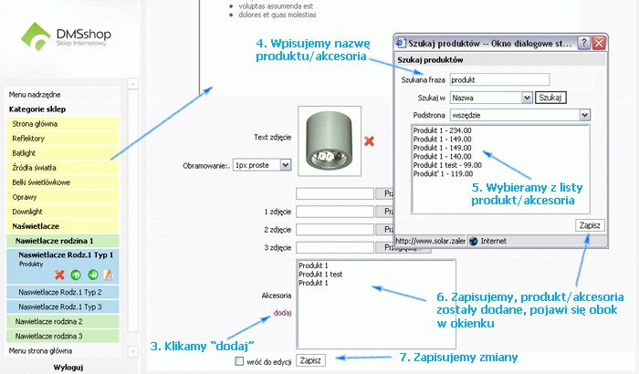The height and width of the screenshot is (374, 639).
Task: Click the URL in dialog status bar
Action: coord(430,241)
